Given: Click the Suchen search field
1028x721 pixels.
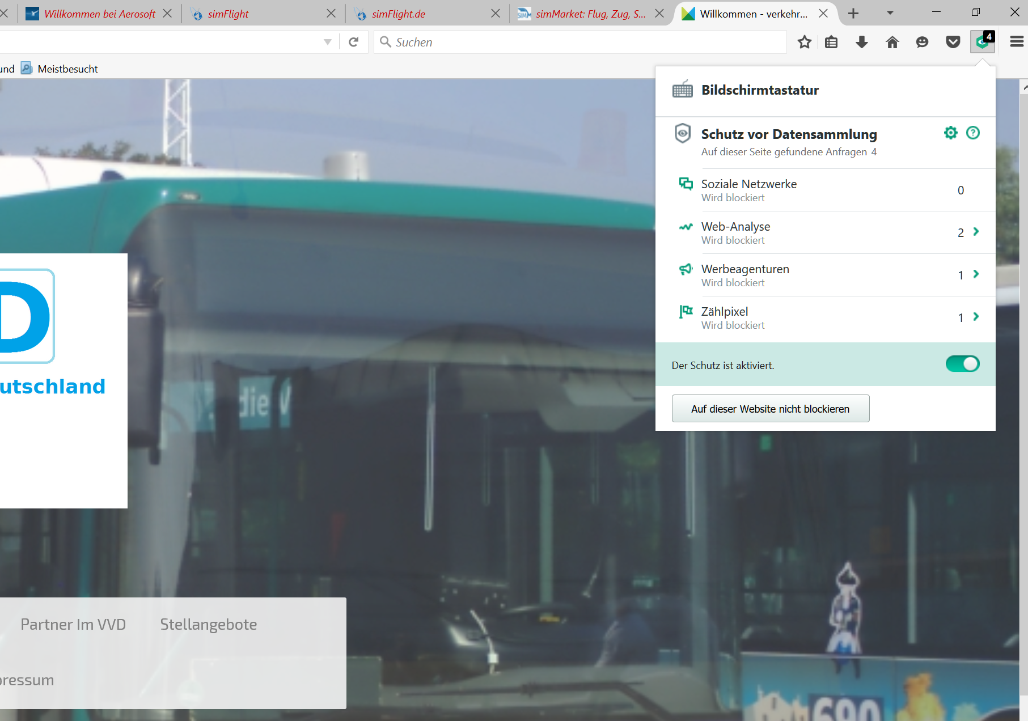Looking at the screenshot, I should coord(580,42).
